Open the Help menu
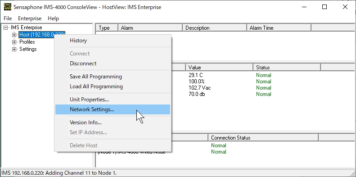The image size is (356, 177). 54,18
